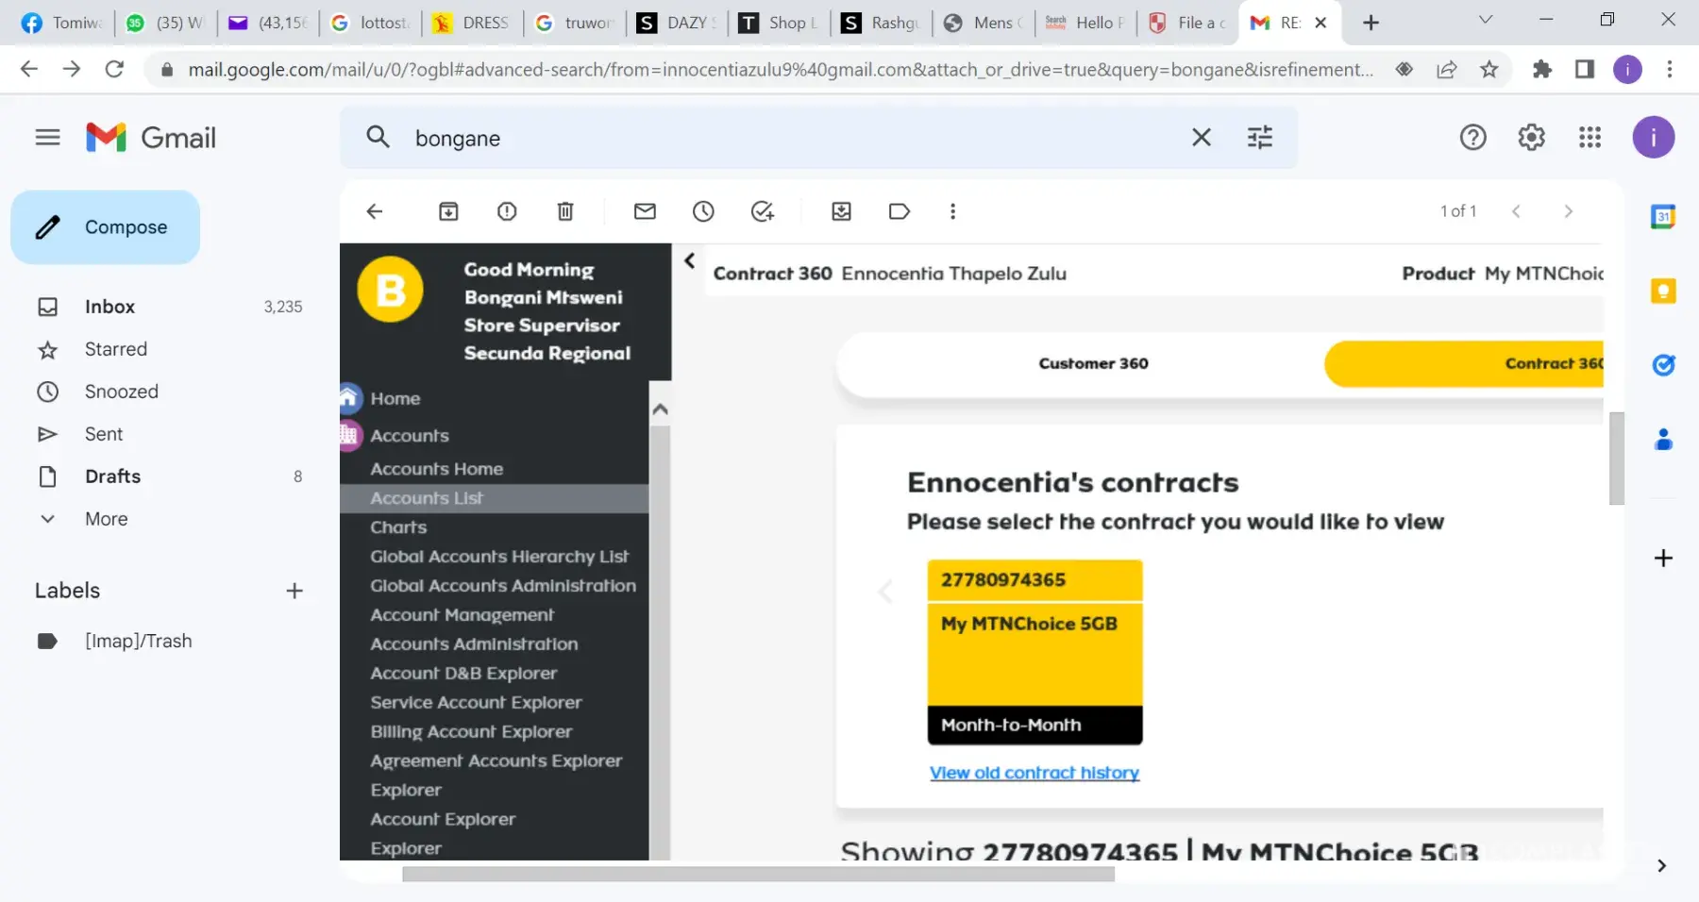
Task: Open Account Management menu item
Action: click(463, 615)
